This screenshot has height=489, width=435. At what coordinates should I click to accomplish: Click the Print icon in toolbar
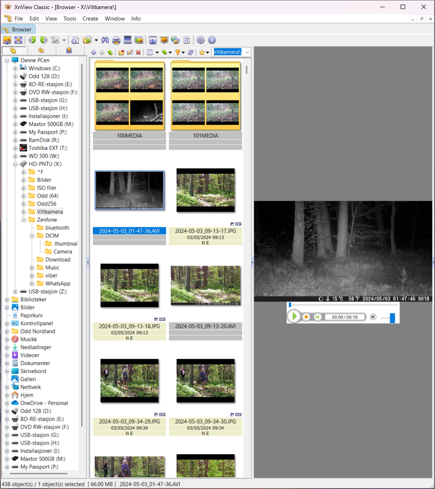tap(116, 40)
